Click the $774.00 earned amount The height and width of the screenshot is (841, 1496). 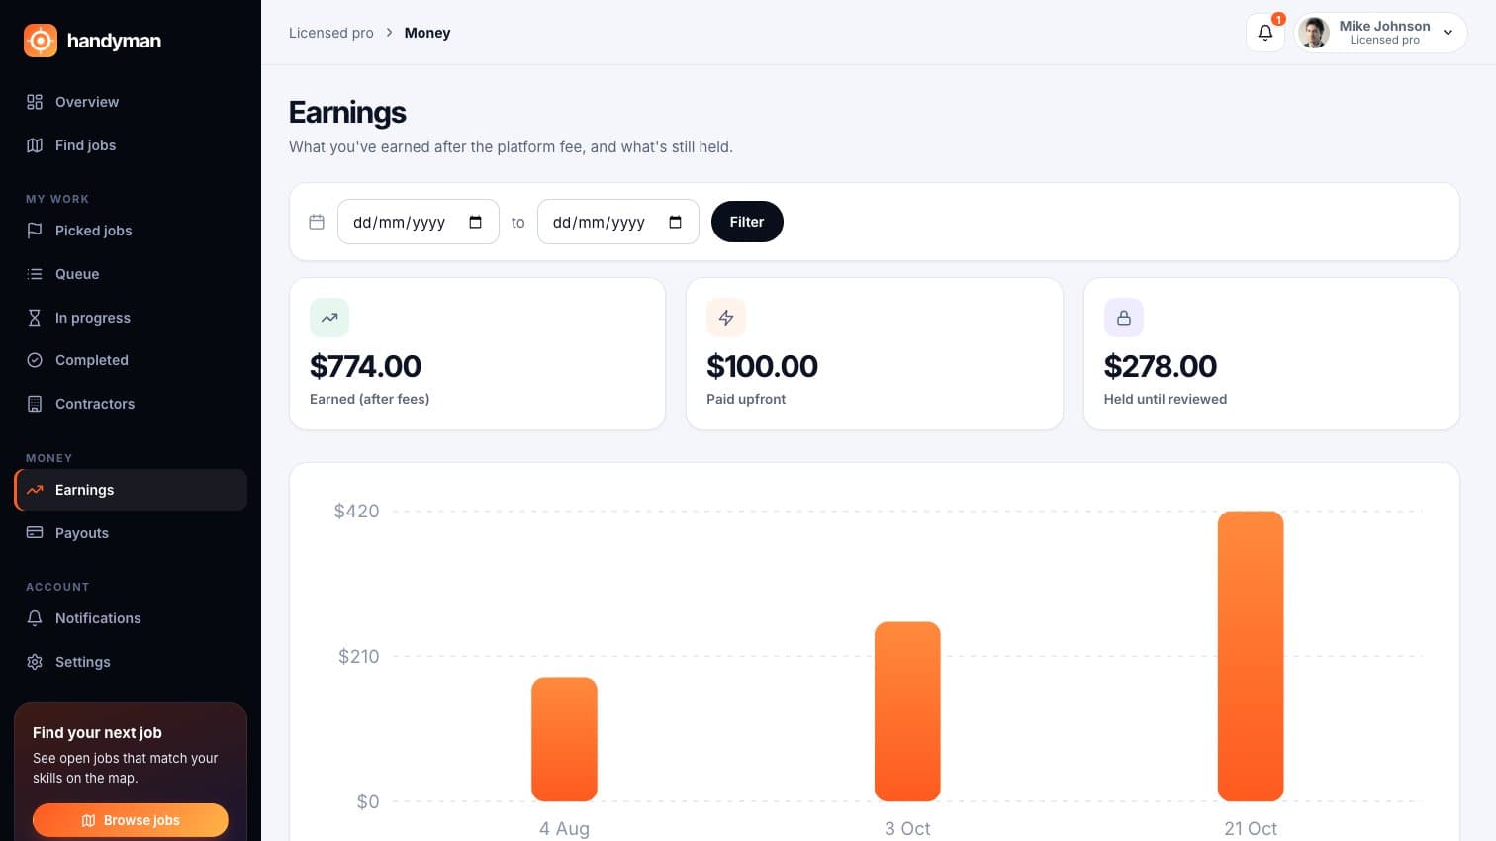point(365,366)
